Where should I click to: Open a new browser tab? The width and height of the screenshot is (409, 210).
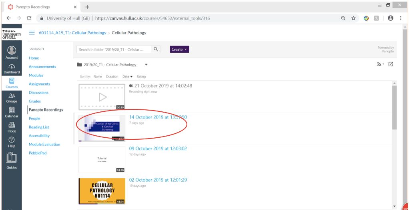pos(87,7)
